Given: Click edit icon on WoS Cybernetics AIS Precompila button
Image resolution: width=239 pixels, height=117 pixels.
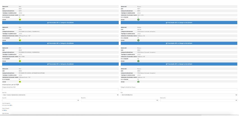Looking at the screenshot, I should coord(48,64).
